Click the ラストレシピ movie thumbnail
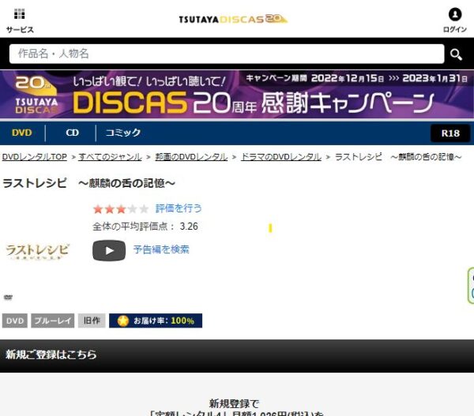474x416 pixels. (x=37, y=250)
